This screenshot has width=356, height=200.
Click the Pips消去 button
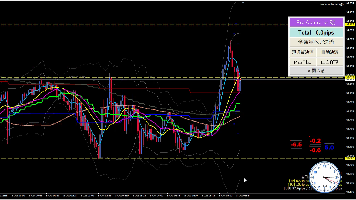pyautogui.click(x=303, y=62)
